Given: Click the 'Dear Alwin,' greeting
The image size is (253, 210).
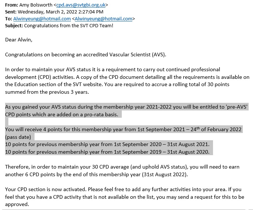Looking at the screenshot, I should (x=19, y=40).
